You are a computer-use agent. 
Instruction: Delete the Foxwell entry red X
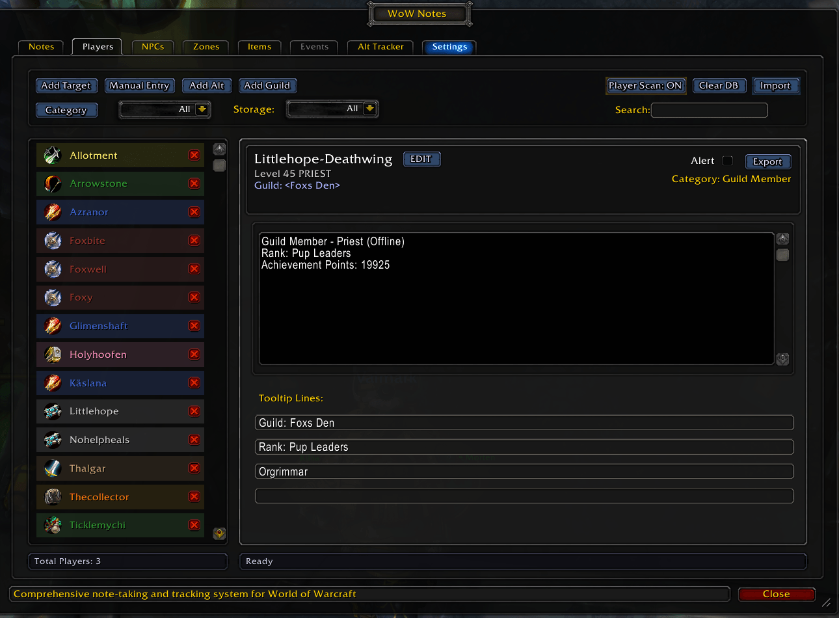(x=194, y=269)
